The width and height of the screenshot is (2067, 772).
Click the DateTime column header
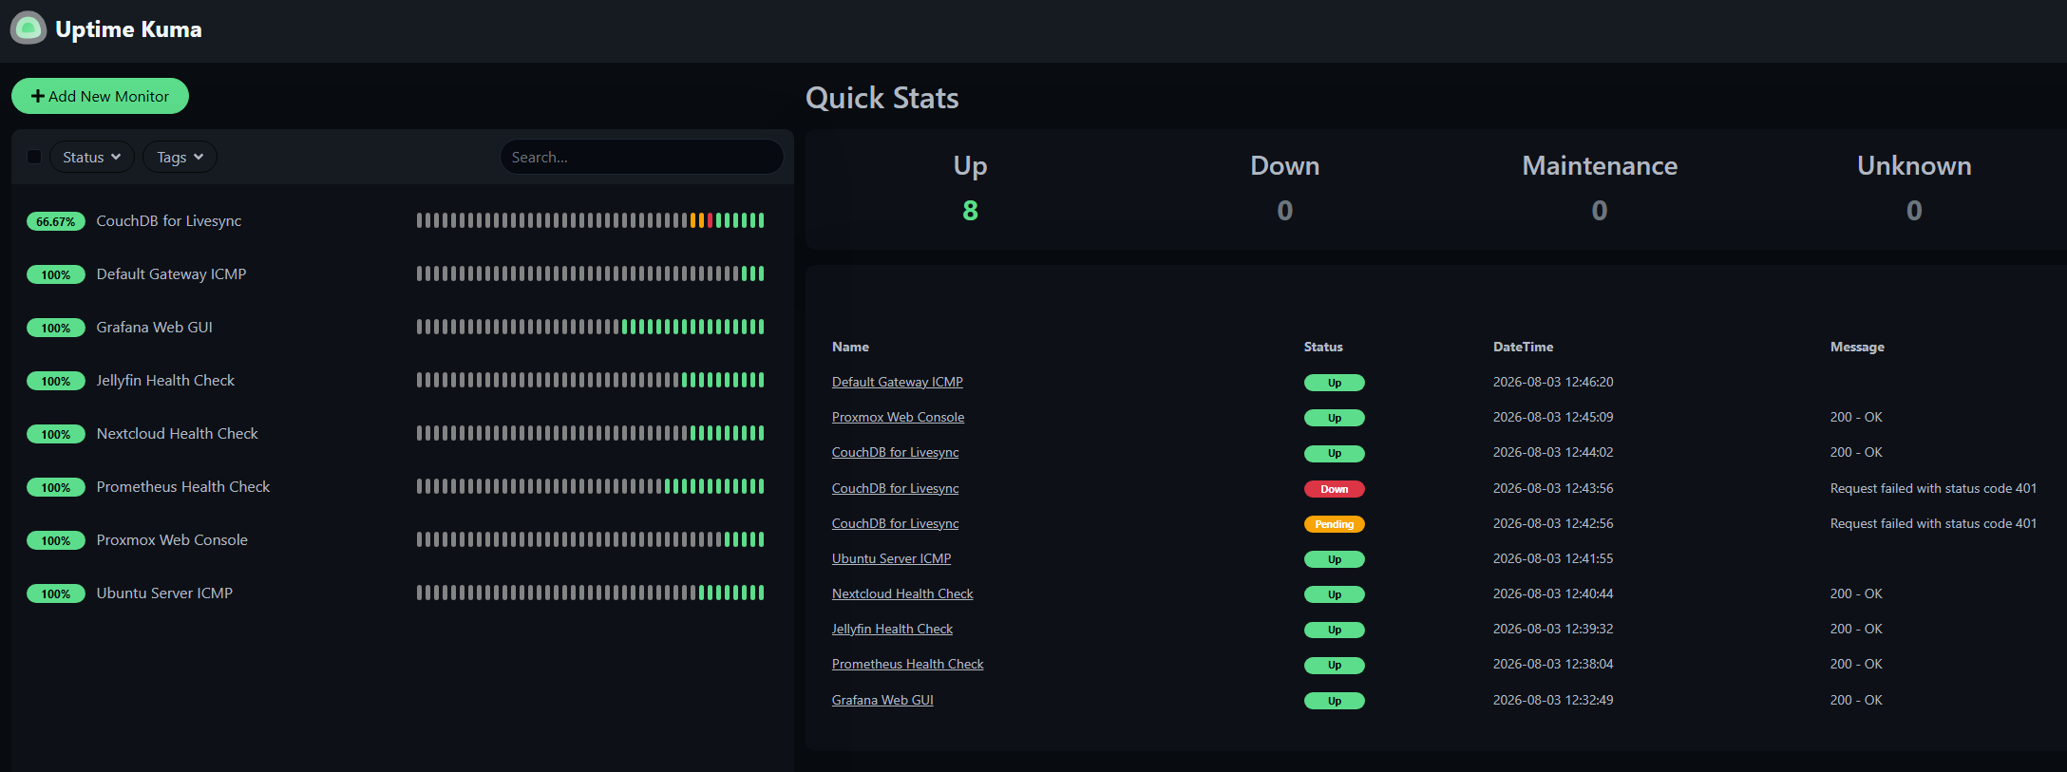1523,347
